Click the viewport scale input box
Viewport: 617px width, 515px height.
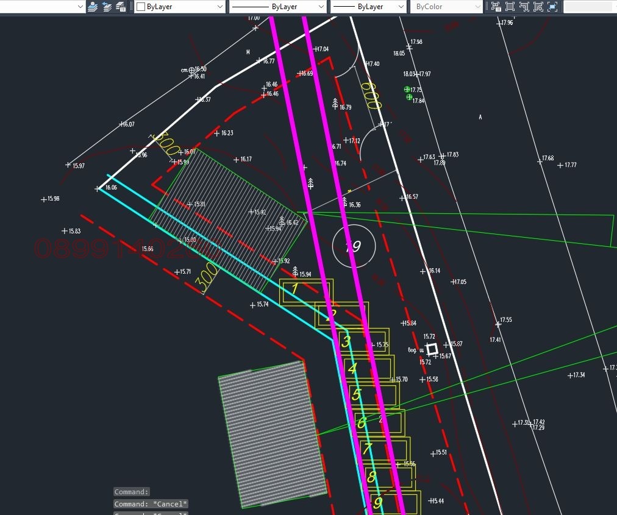[589, 7]
